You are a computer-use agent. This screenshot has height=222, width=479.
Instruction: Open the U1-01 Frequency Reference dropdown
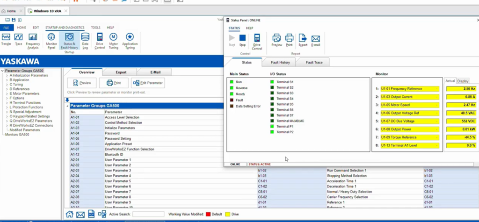[437, 89]
